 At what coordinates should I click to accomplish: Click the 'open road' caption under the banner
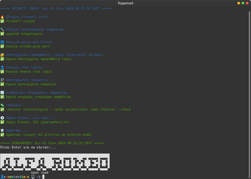pyautogui.click(x=40, y=172)
